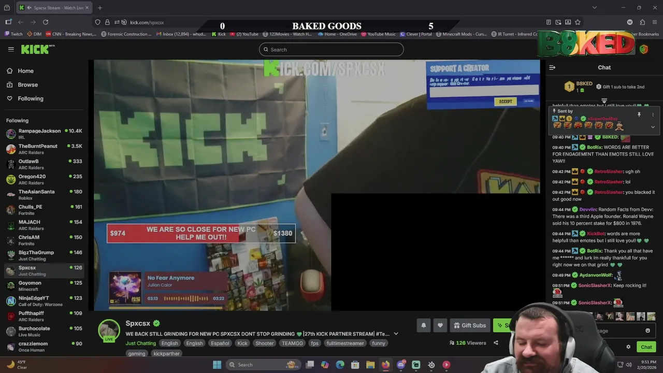Click the kickpartner tag
The image size is (663, 373).
pos(166,353)
